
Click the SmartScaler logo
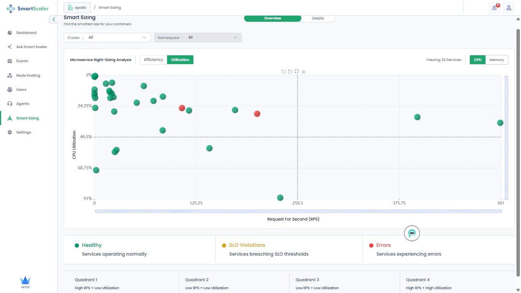pyautogui.click(x=28, y=8)
